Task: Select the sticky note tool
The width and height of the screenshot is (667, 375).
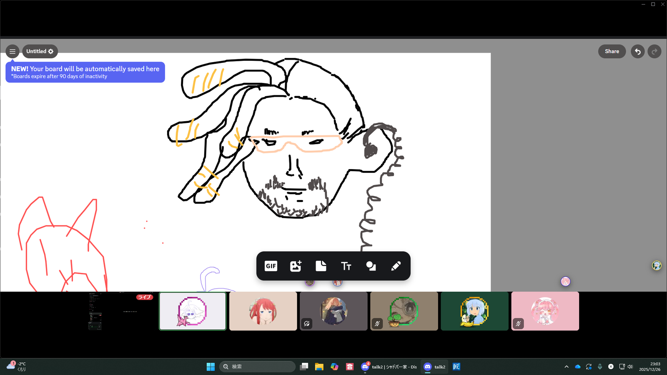Action: pos(321,266)
